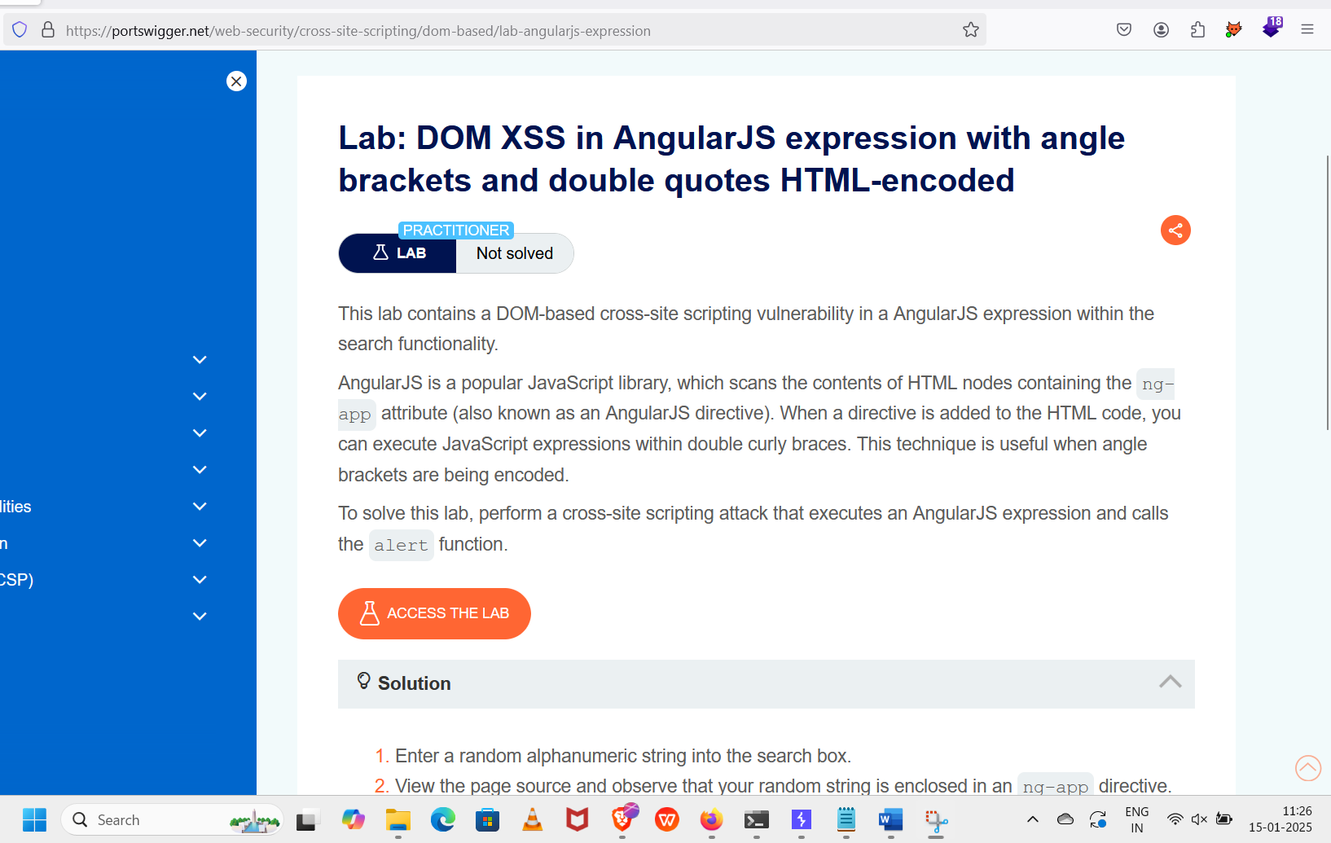Open McAfee from the taskbar

coord(577,819)
